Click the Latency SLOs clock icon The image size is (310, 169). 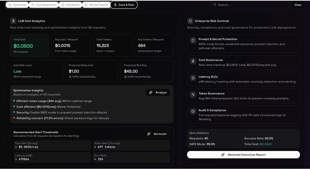(193, 78)
